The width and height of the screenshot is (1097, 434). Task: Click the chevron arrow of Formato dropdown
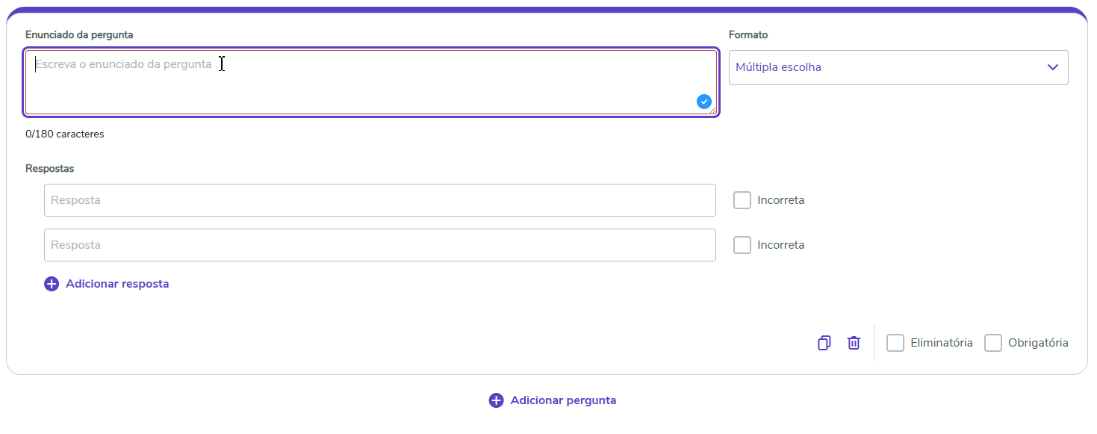[x=1053, y=67]
